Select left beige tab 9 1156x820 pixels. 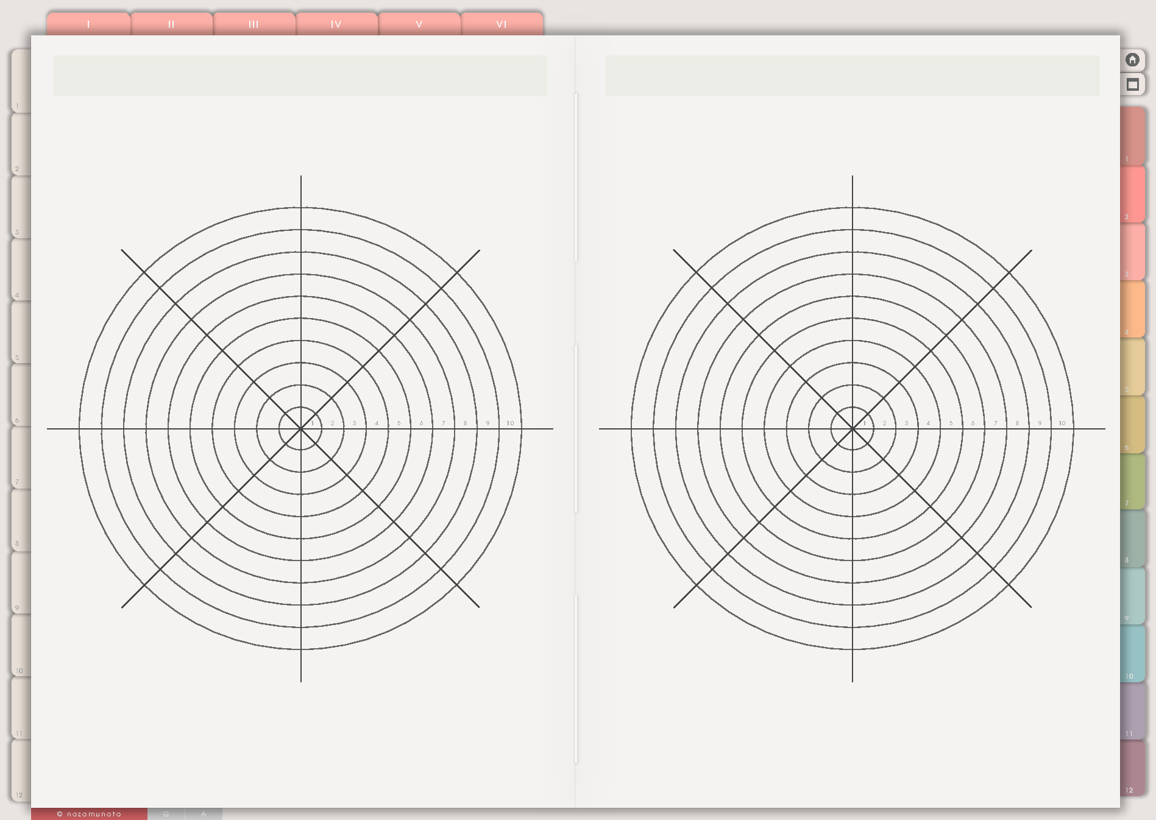pyautogui.click(x=21, y=582)
